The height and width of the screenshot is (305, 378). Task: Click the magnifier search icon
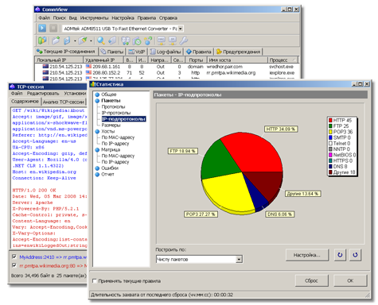101,41
